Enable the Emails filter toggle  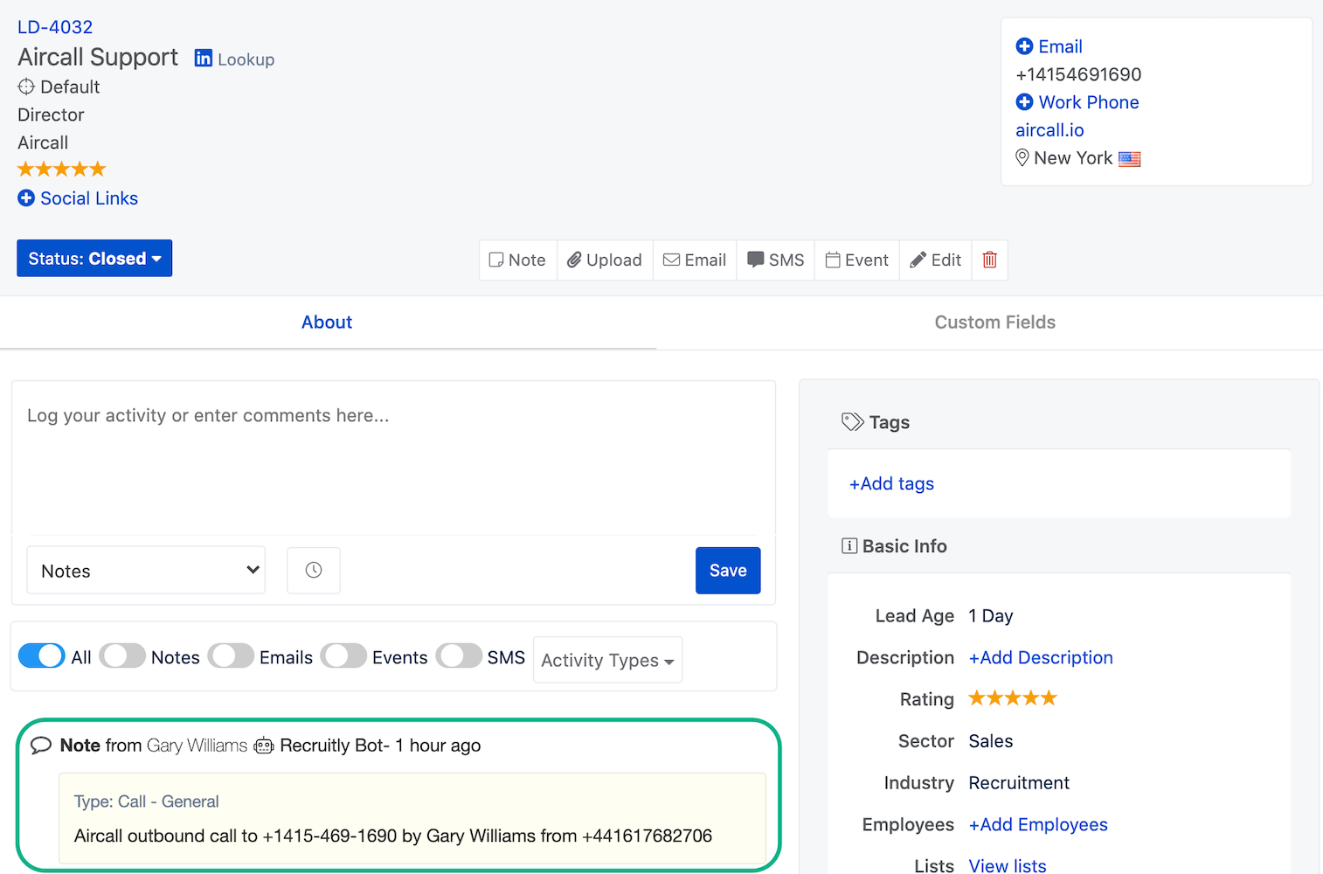pos(231,655)
